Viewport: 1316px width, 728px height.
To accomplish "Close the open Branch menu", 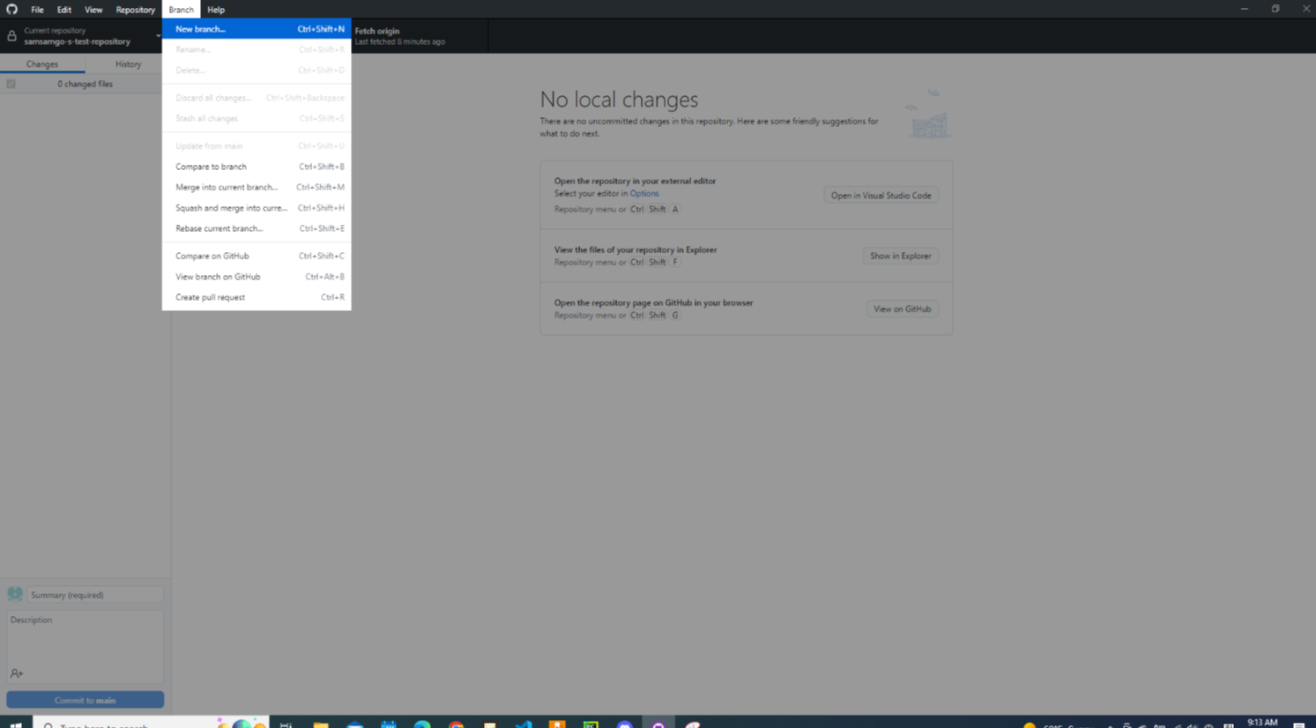I will pos(181,10).
